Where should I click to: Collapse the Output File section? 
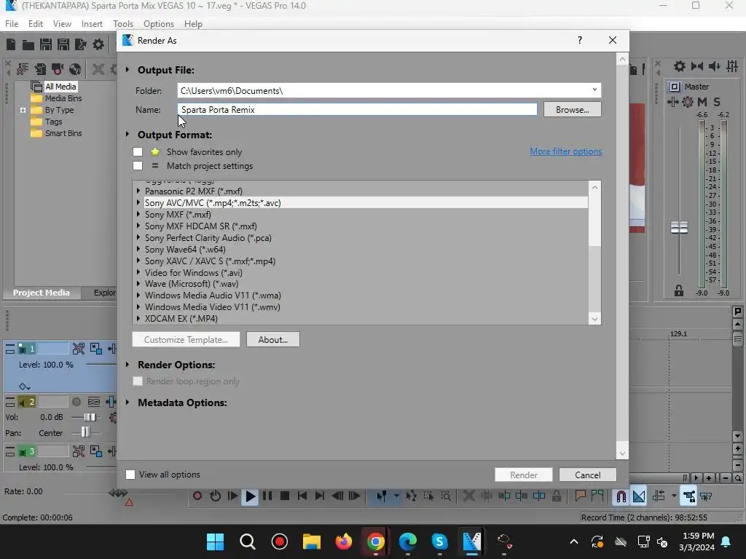[x=127, y=69]
